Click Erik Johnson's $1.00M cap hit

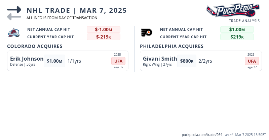[x=54, y=61]
